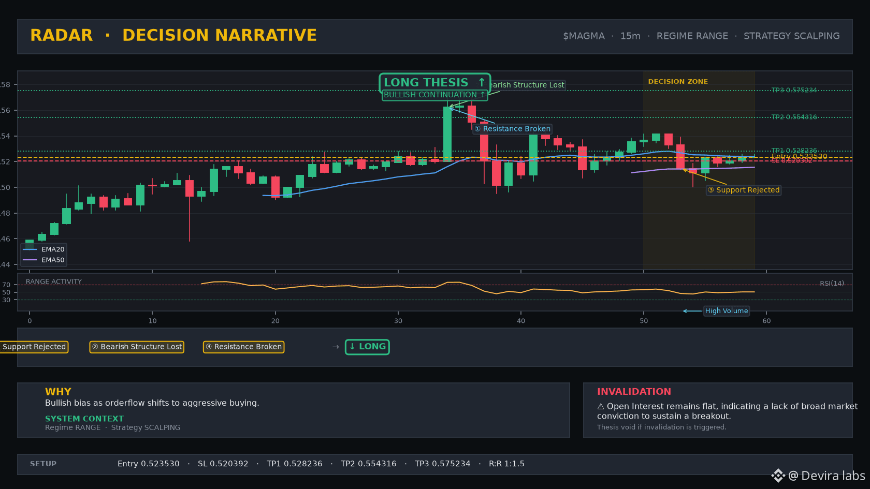This screenshot has height=489, width=870.
Task: Click the TP3 0.575234 line label on the chart
Action: (x=794, y=90)
